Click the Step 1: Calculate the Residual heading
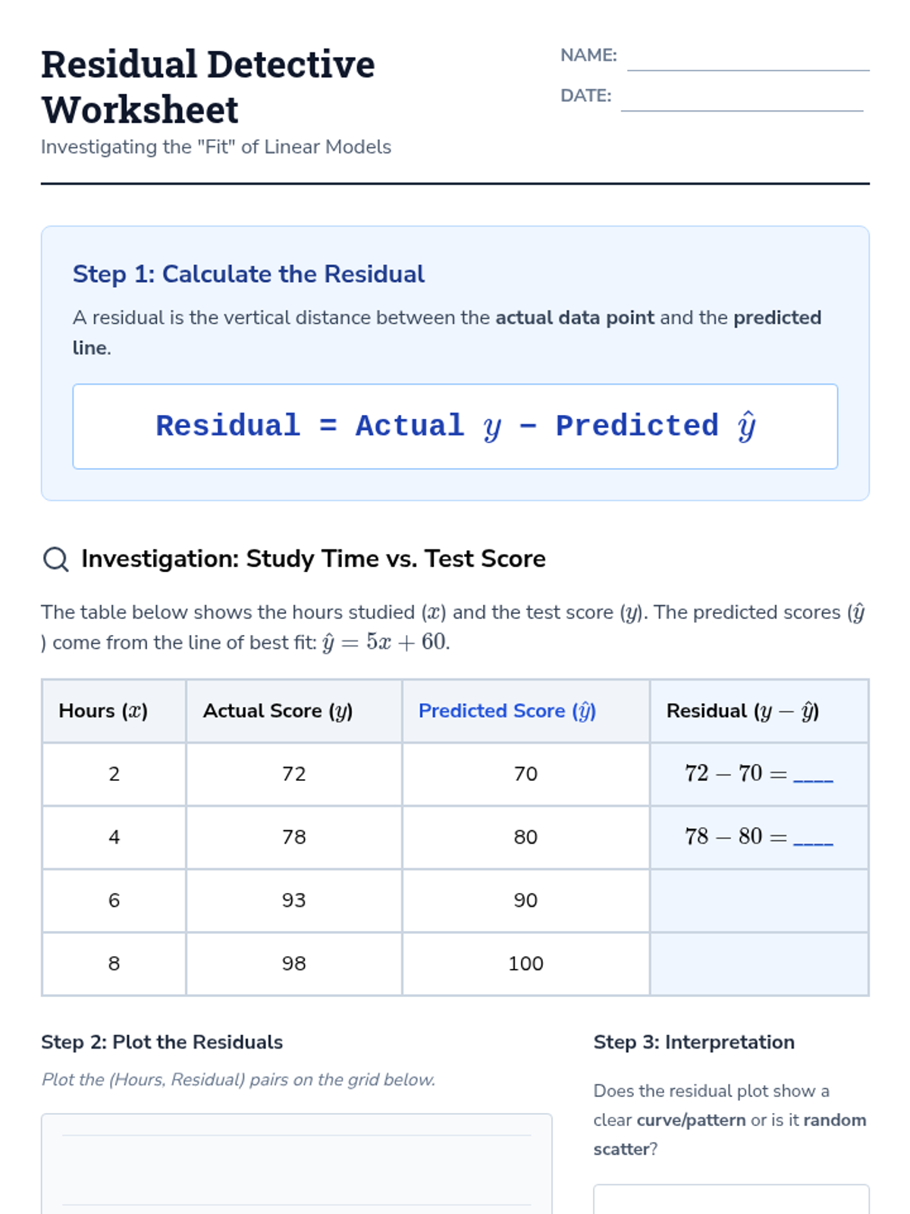This screenshot has height=1214, width=910. click(248, 274)
